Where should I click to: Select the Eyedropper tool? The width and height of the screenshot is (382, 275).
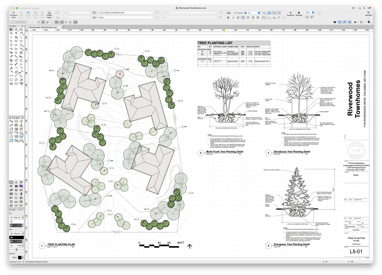pos(11,56)
